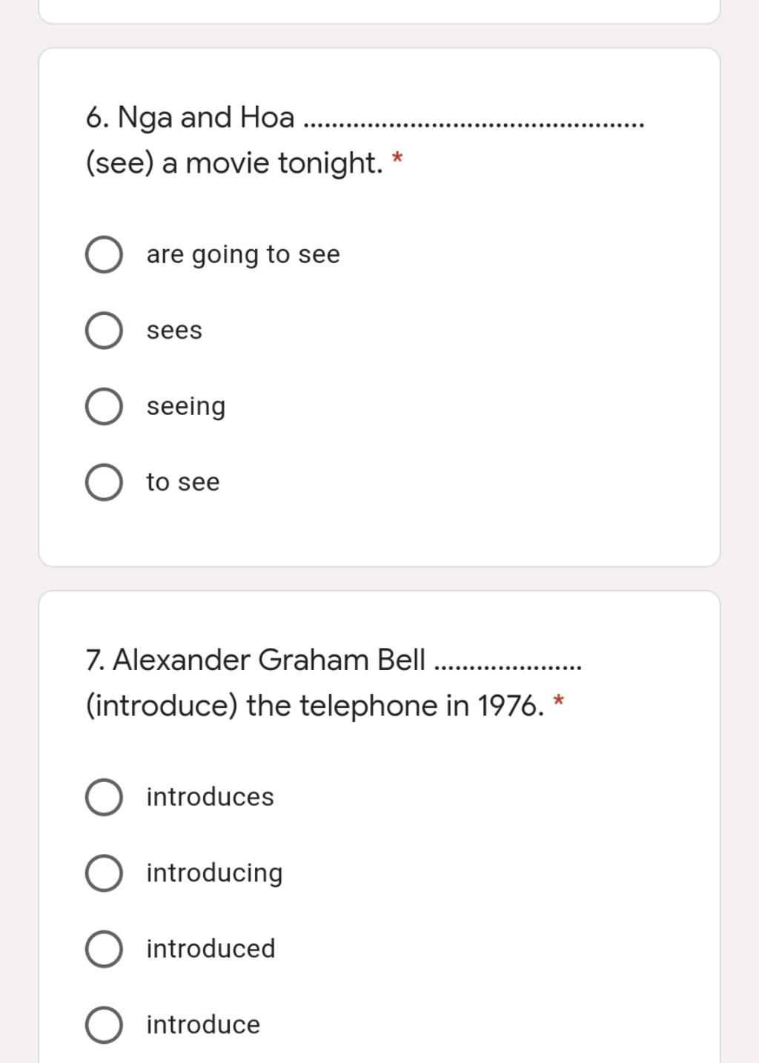Click the 'introduced' answer label text
The width and height of the screenshot is (759, 1063).
pyautogui.click(x=211, y=949)
